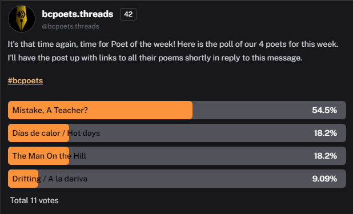Click the 'Total 11 votes' text
This screenshot has height=214, width=353.
[x=34, y=200]
